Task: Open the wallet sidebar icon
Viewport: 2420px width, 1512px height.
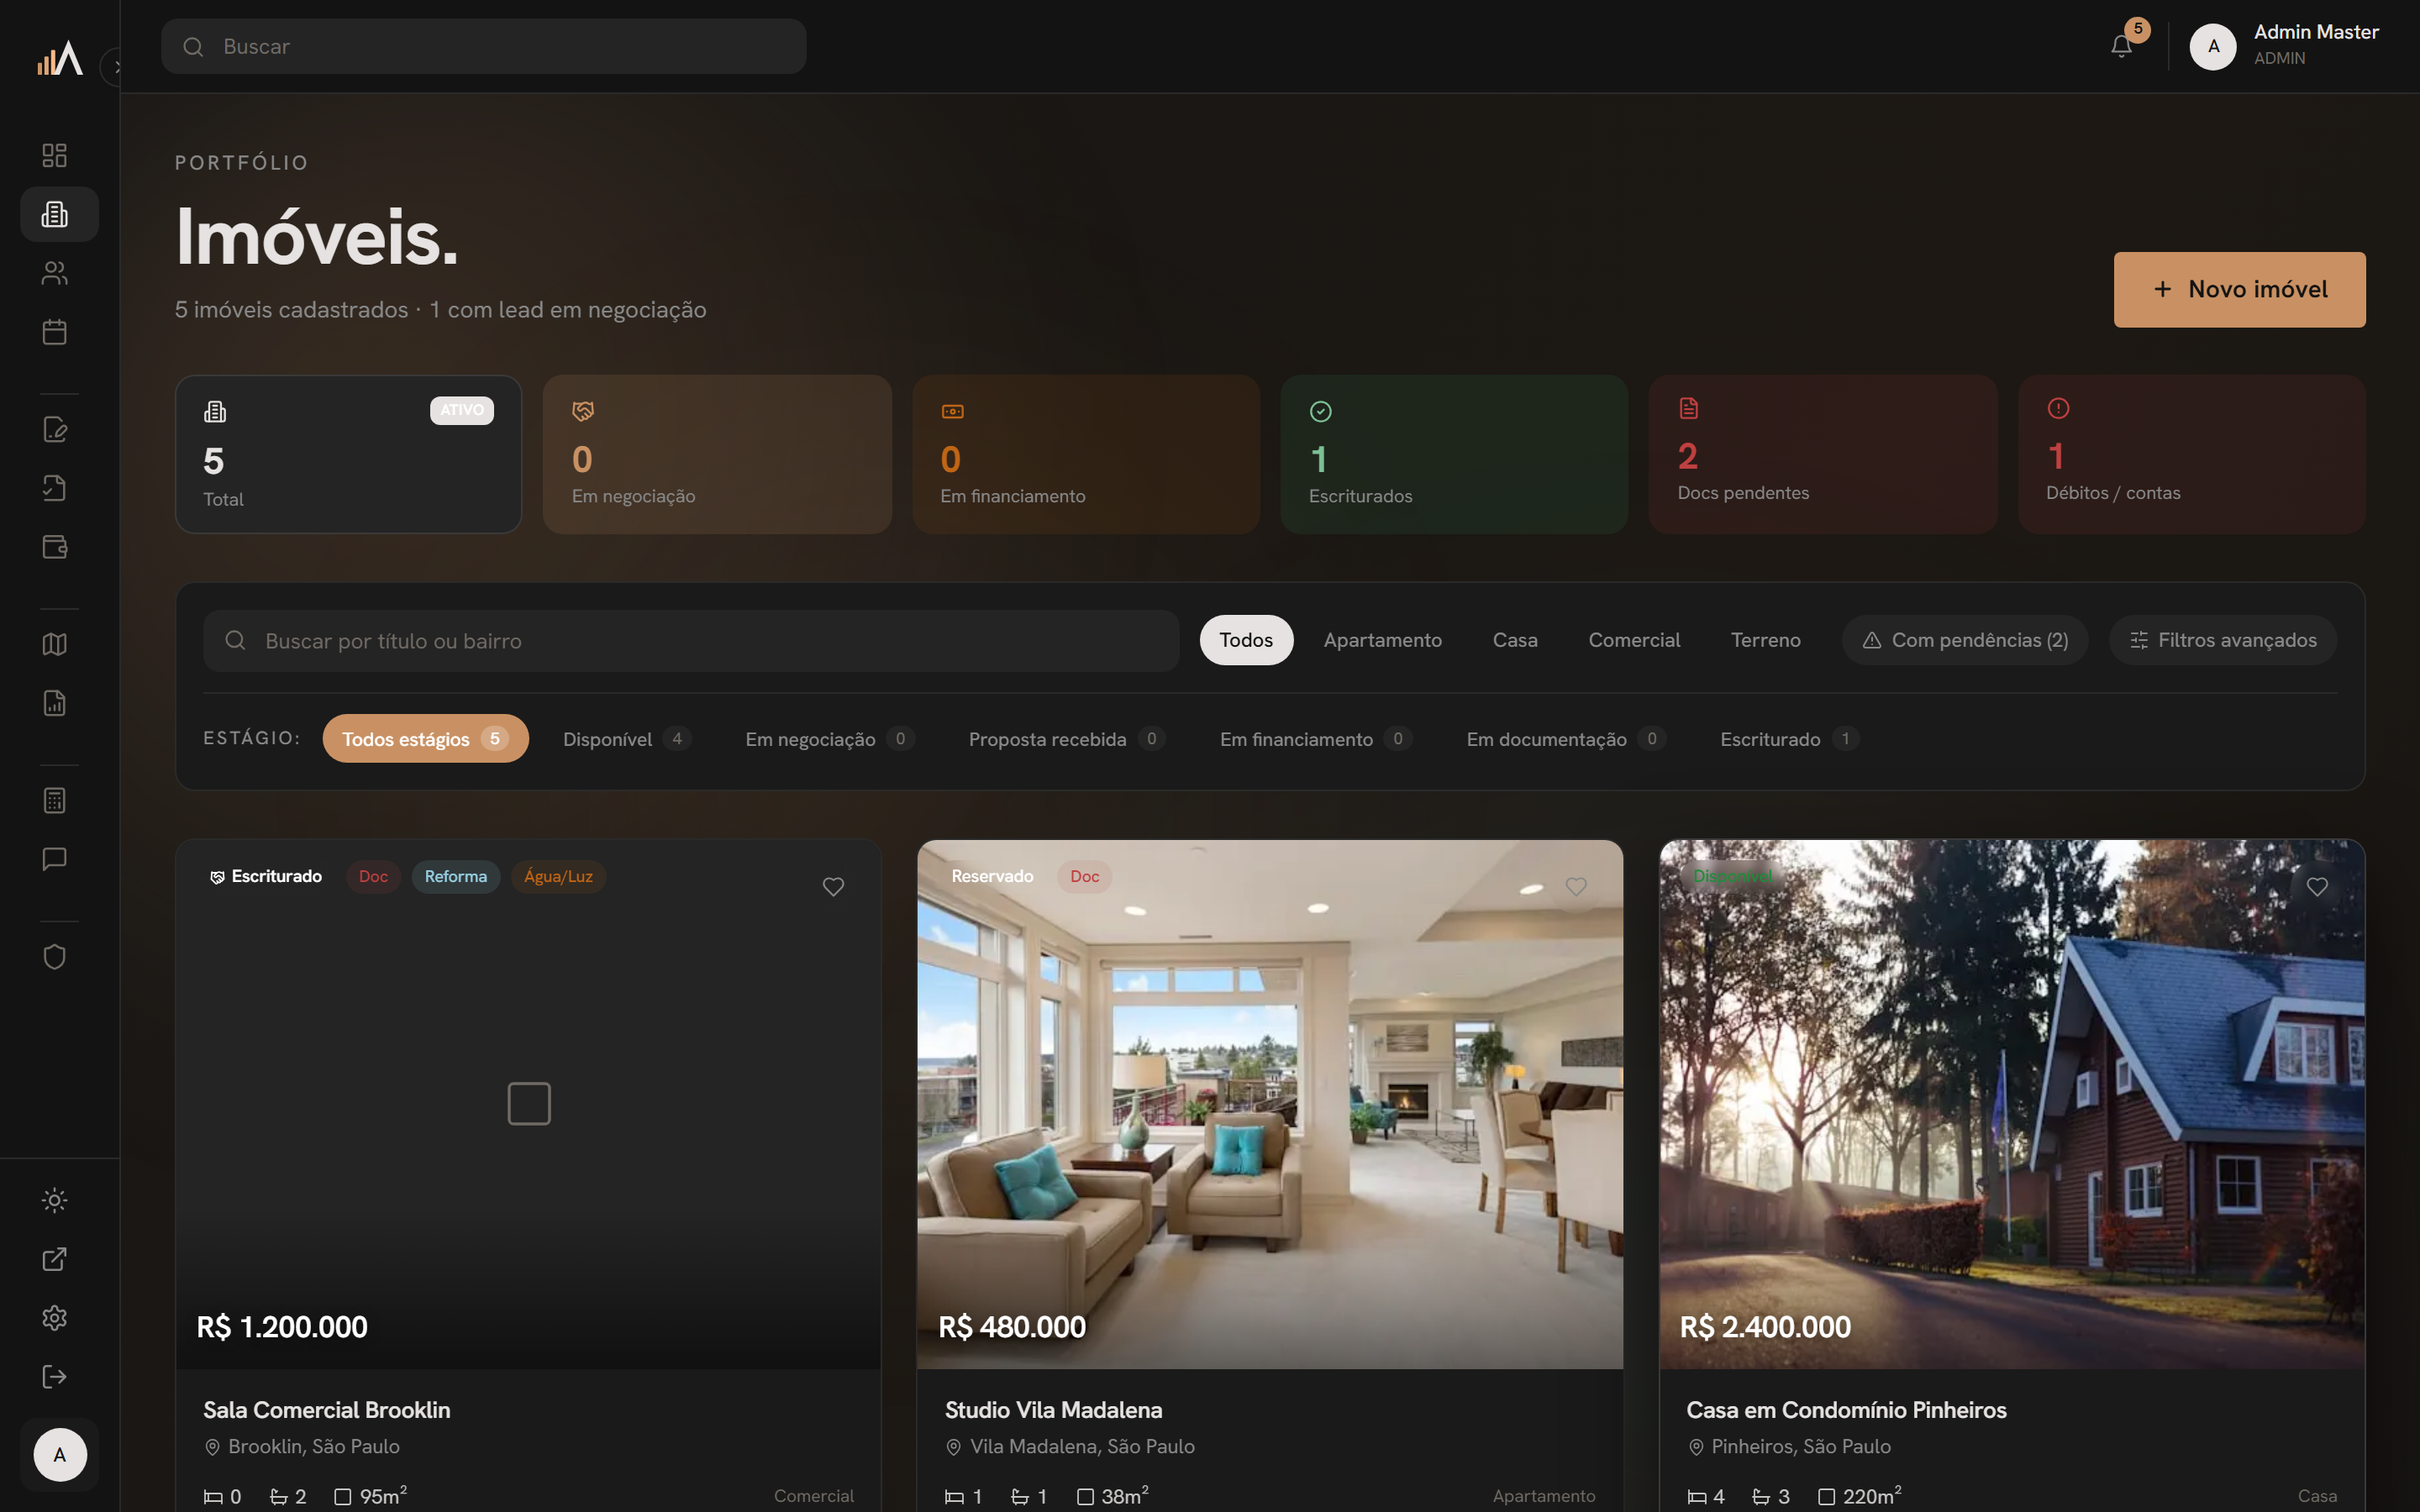Action: pyautogui.click(x=55, y=547)
